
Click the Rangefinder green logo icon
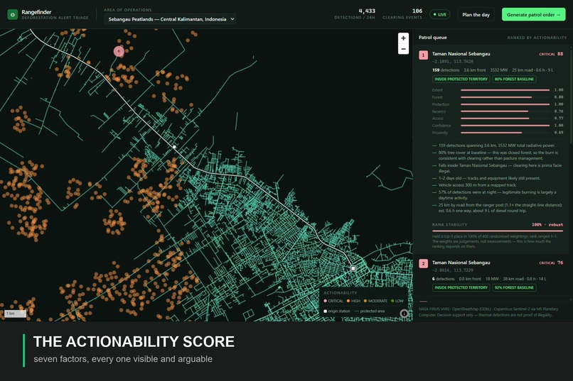[12, 15]
